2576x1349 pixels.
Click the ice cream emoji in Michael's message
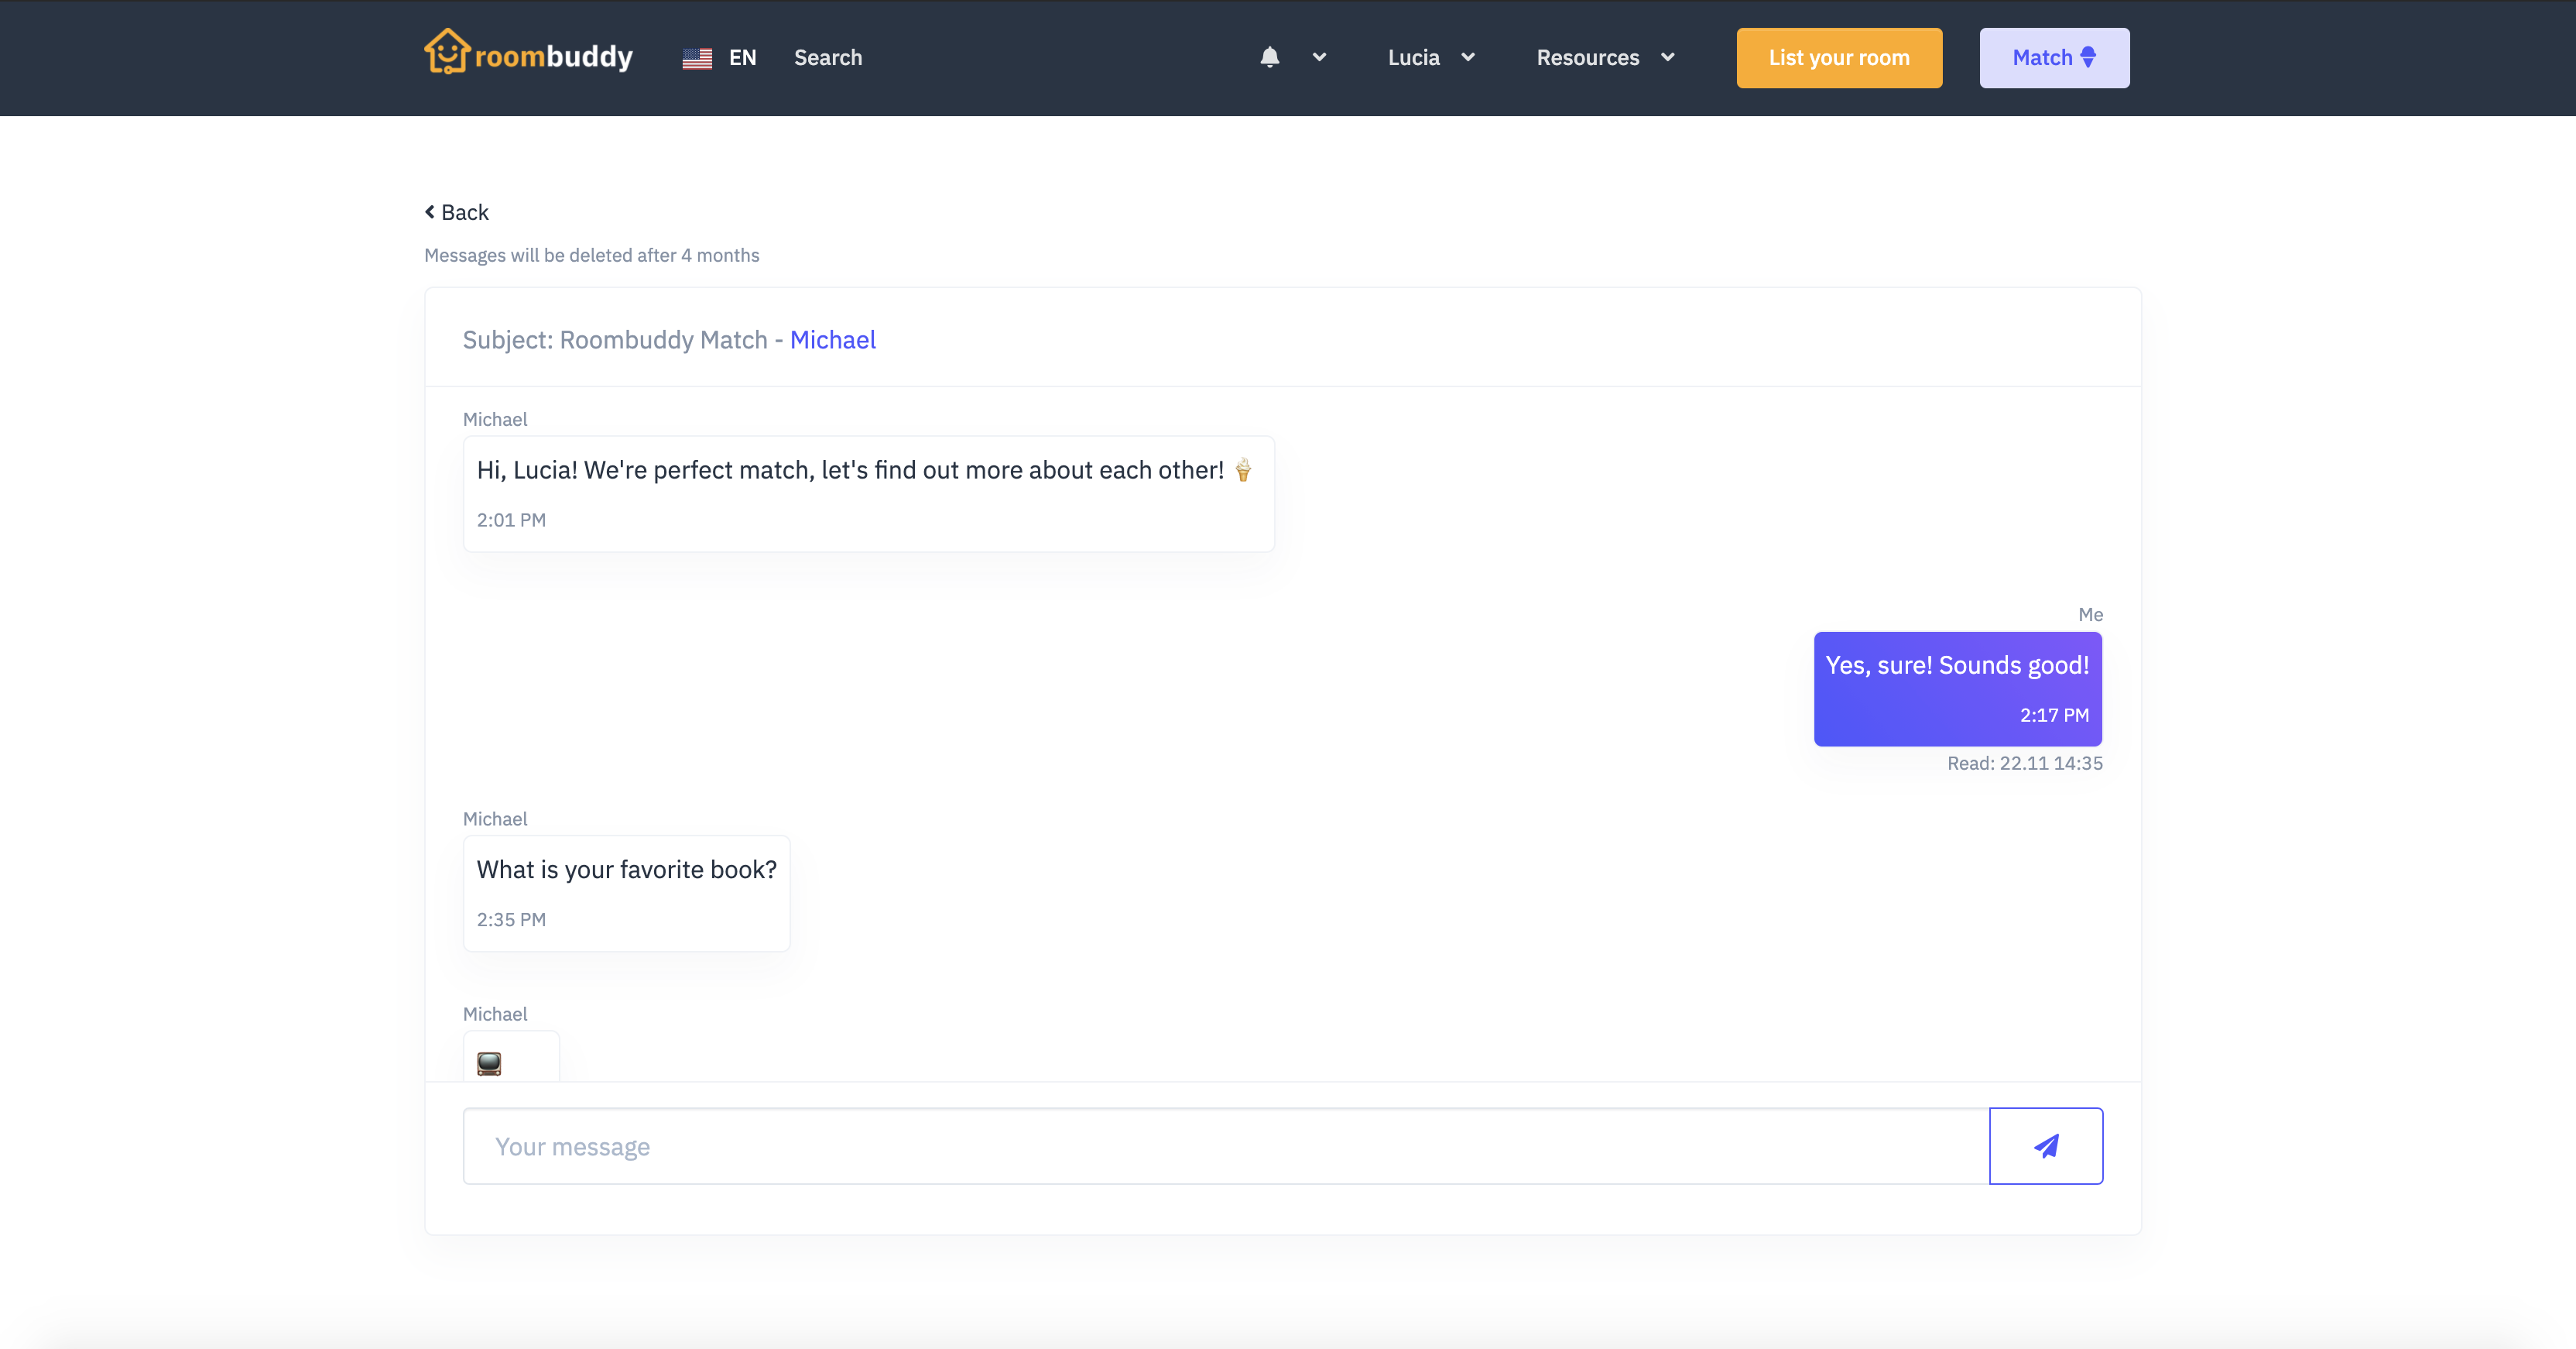pos(1243,470)
